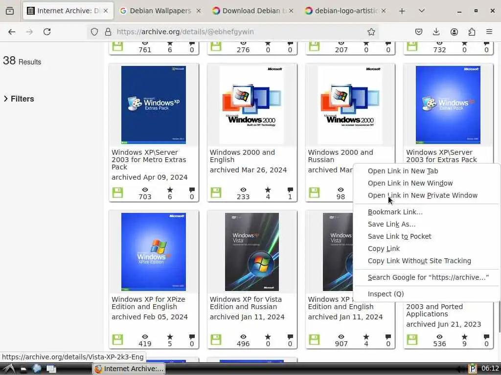Open Windows XP\Server 2003 for Metro Extras Pack link
The height and width of the screenshot is (375, 501).
coord(149,160)
